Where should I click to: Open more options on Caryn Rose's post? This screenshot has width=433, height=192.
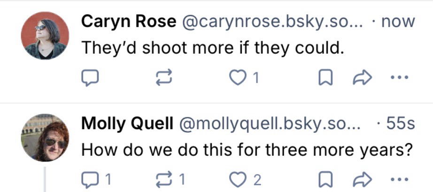[398, 78]
